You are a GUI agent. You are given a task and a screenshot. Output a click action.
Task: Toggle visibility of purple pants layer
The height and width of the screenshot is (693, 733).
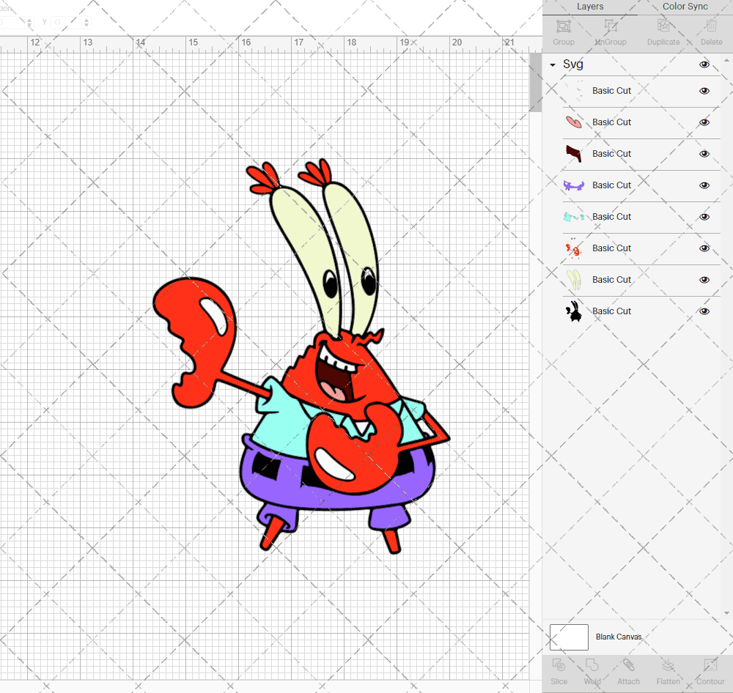[704, 185]
